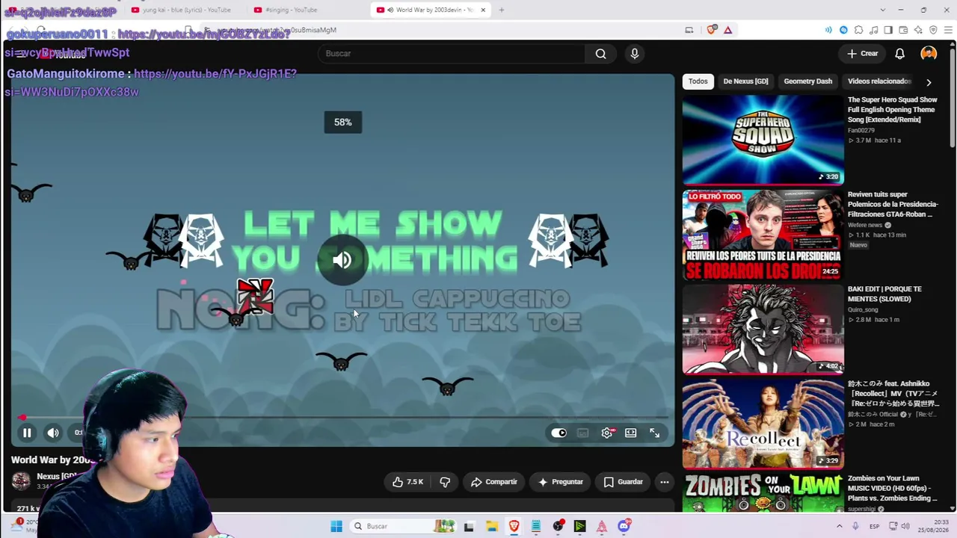The width and height of the screenshot is (957, 538).
Task: Select the Geometry Dash chip
Action: 807,81
